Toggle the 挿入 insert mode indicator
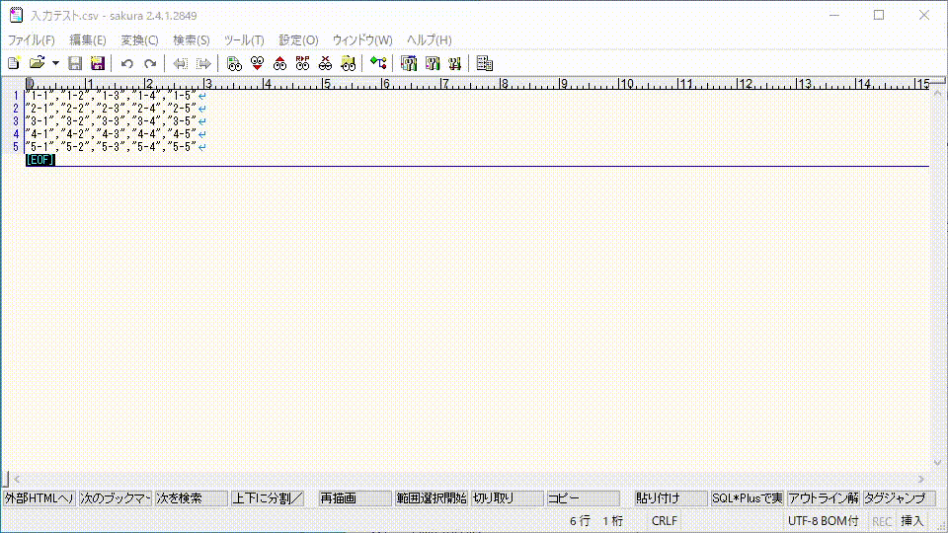The image size is (948, 533). [912, 520]
